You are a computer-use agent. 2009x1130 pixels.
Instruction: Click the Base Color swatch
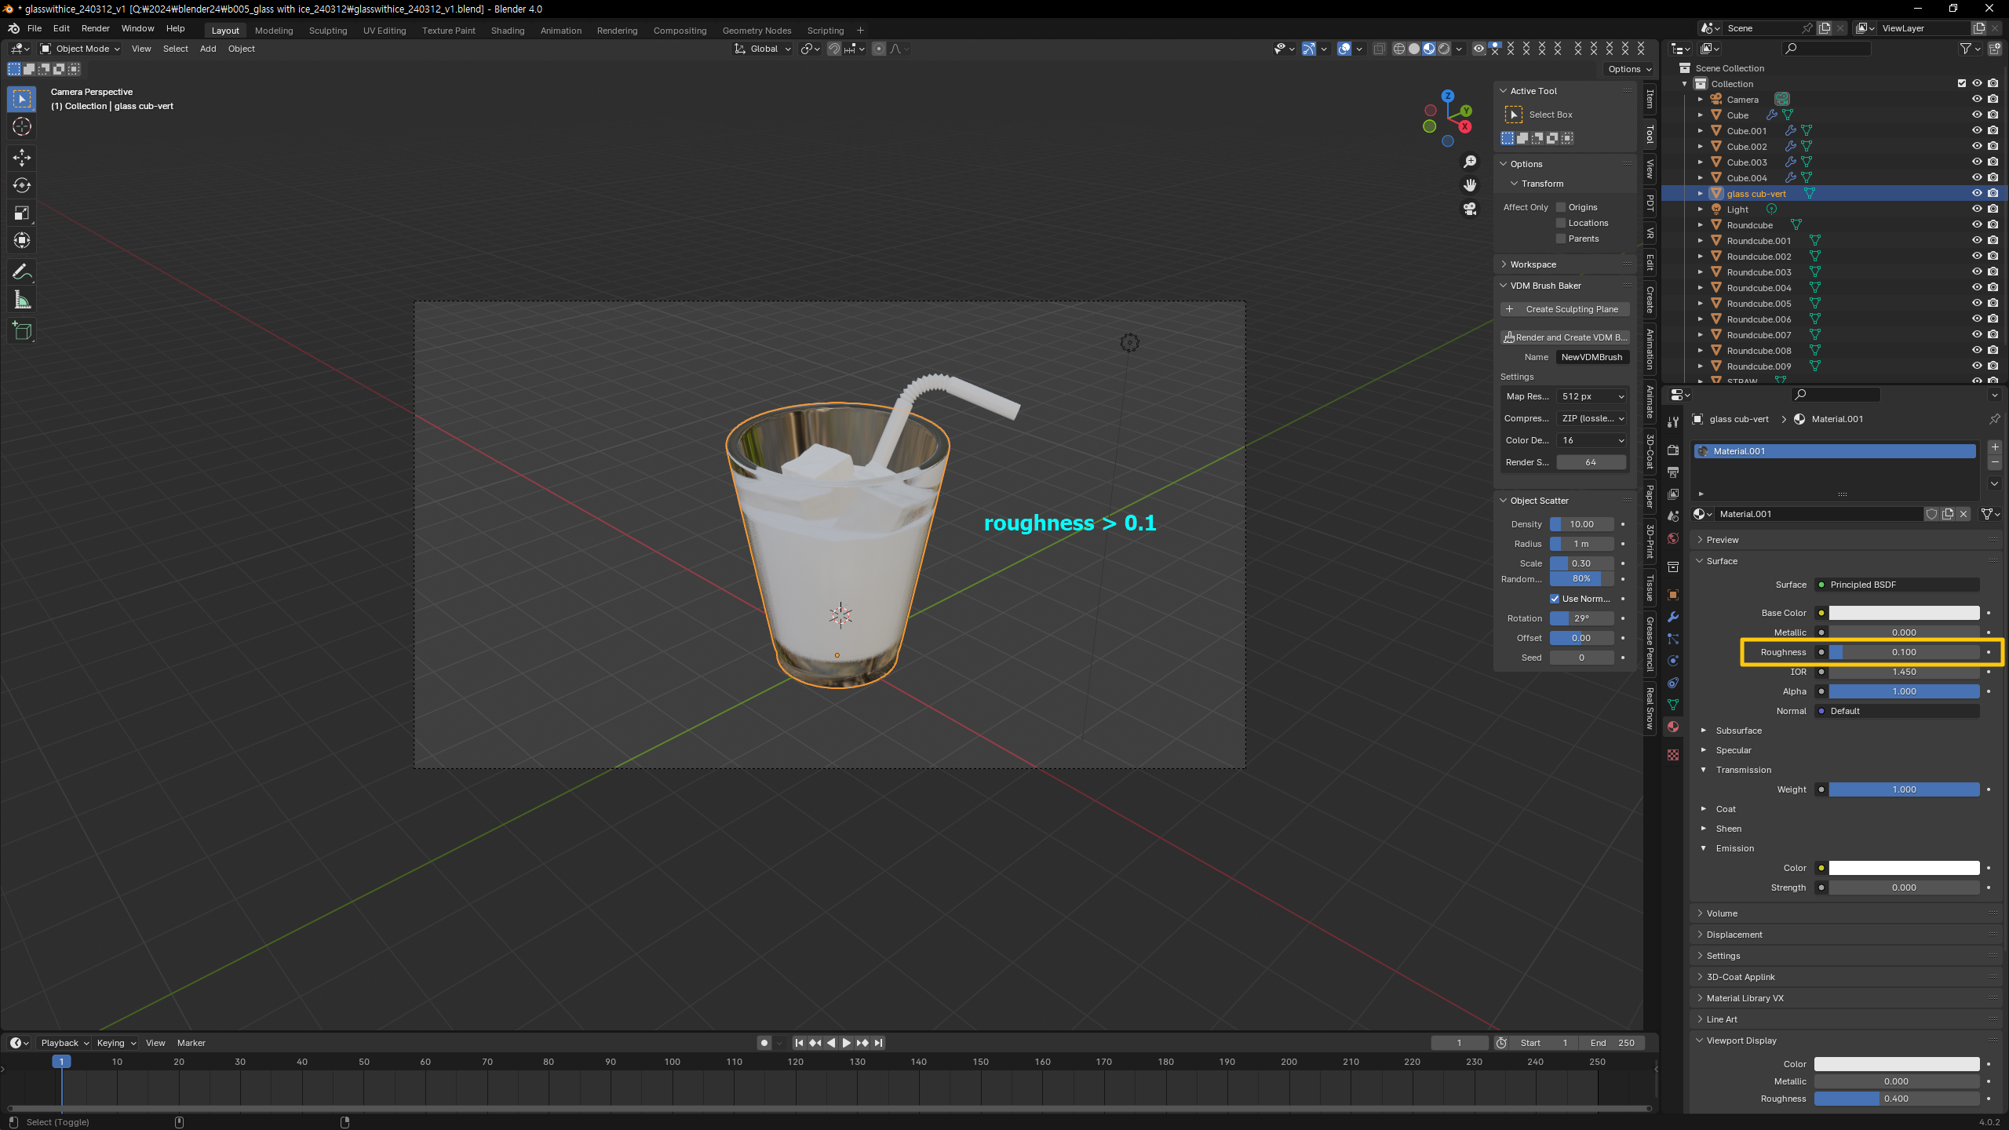pyautogui.click(x=1904, y=613)
